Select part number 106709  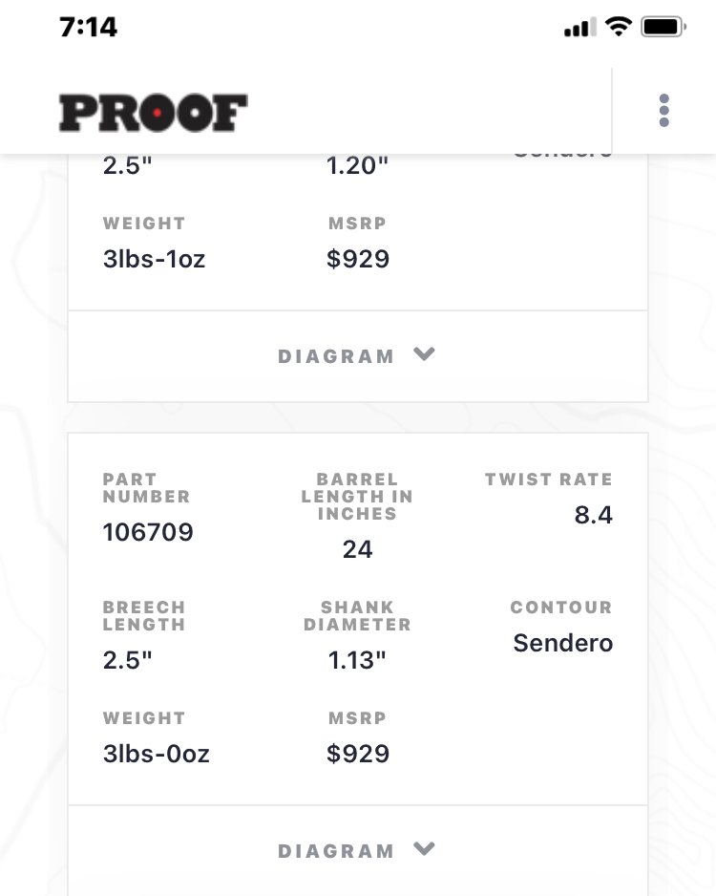[148, 532]
